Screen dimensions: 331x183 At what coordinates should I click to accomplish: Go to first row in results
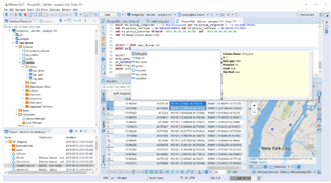pos(168,172)
